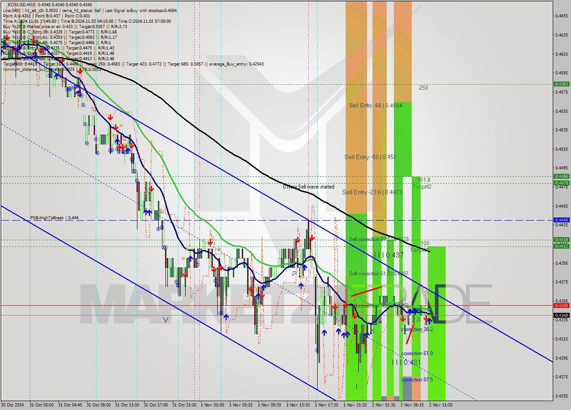
Task: Click the 'I I I 0.431' wave label
Action: click(406, 362)
